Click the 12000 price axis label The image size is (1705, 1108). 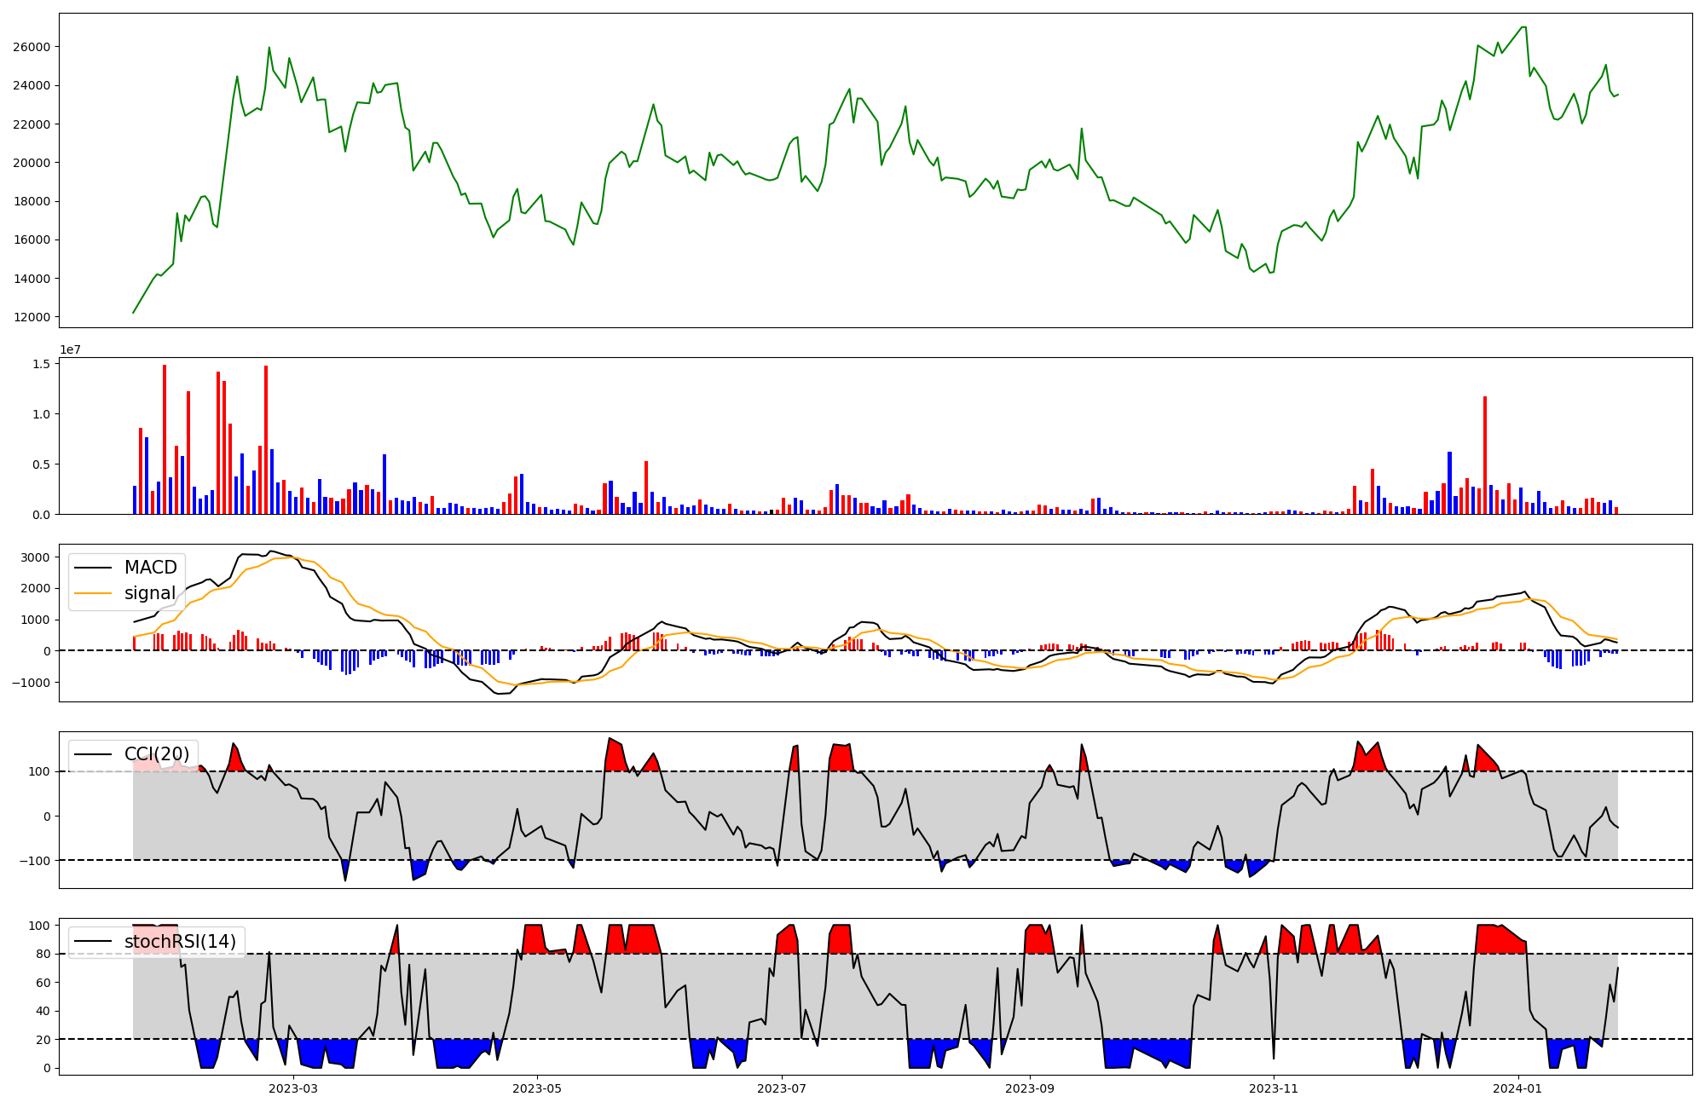click(32, 317)
